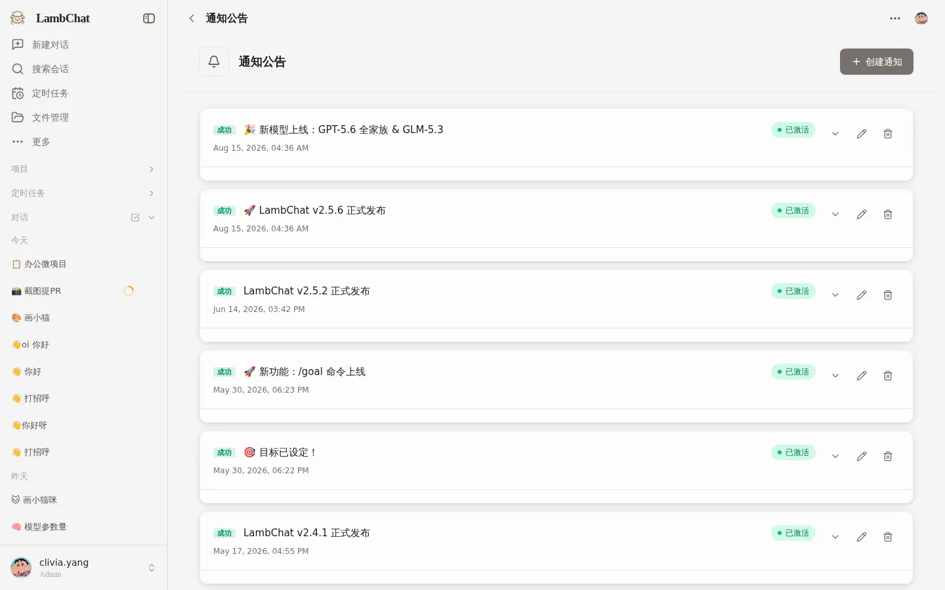Open the 你好呀 conversation
The height and width of the screenshot is (590, 945).
pos(84,425)
